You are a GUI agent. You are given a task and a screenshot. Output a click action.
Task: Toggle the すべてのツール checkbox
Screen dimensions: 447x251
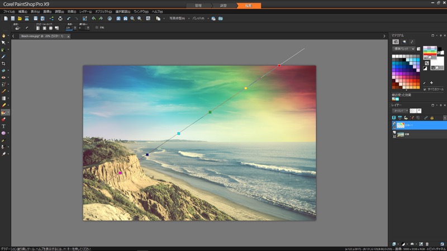425,89
